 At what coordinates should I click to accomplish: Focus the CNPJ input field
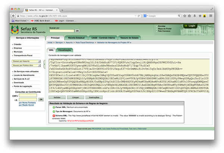click(28, 95)
